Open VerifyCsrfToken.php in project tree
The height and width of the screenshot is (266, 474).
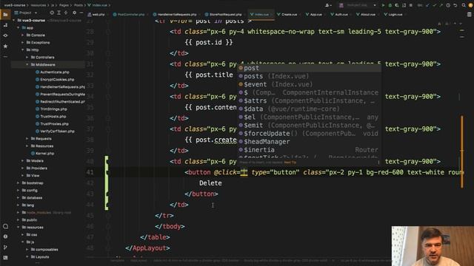pyautogui.click(x=57, y=132)
